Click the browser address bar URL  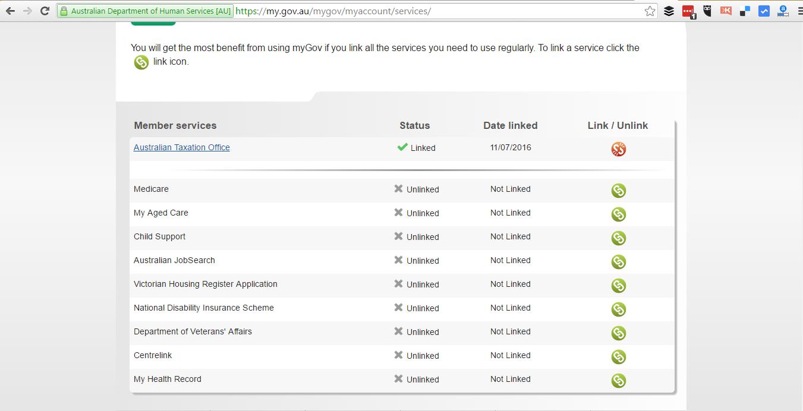click(x=333, y=11)
